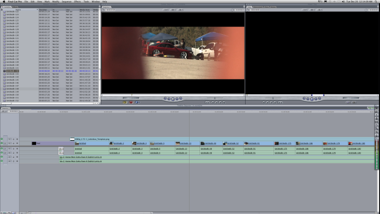Select the Selection arrow tool in tool palette
This screenshot has width=380, height=214.
pyautogui.click(x=376, y=109)
